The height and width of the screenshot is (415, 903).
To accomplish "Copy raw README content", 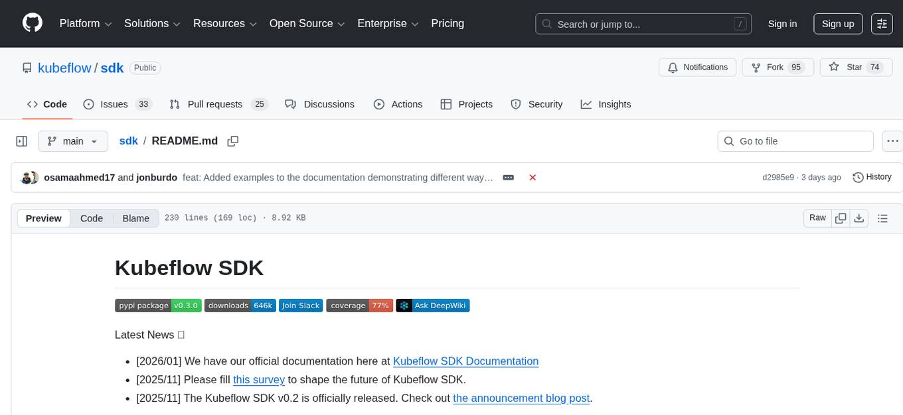I will [x=841, y=217].
